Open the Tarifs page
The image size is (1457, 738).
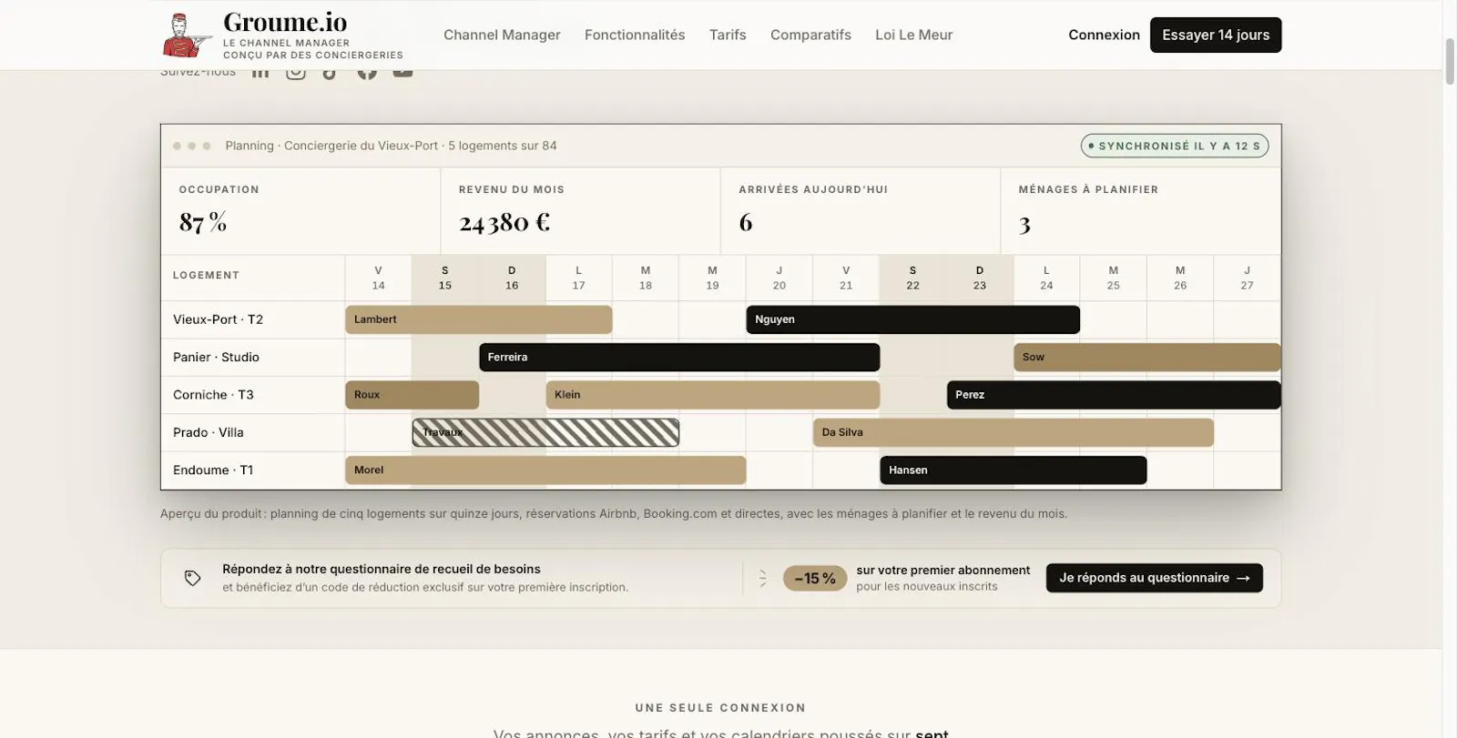point(728,35)
